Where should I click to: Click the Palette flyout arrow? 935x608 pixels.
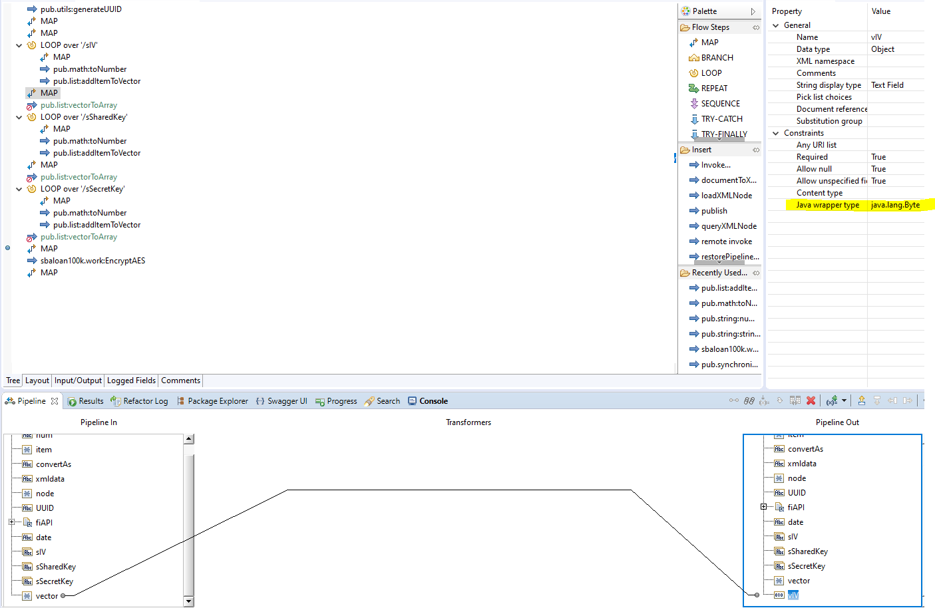(753, 11)
